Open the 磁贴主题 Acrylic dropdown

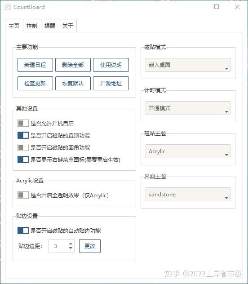click(x=188, y=151)
